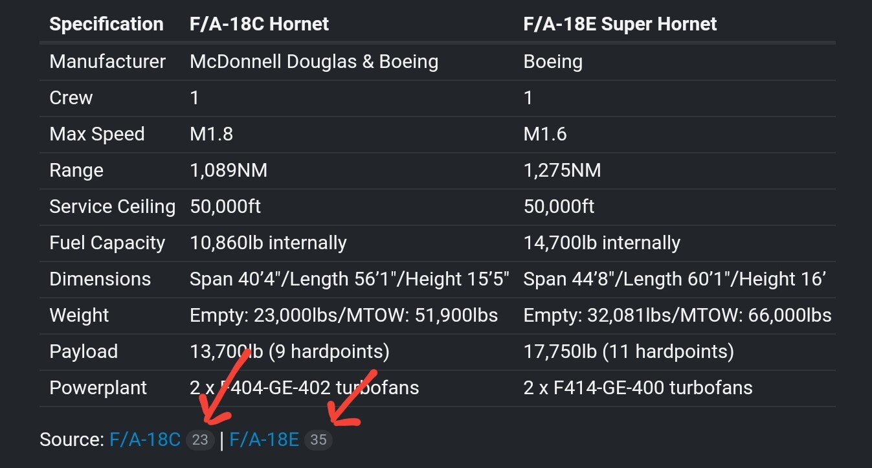
Task: Click the Empty: 32,081lbs weight cell
Action: [677, 315]
